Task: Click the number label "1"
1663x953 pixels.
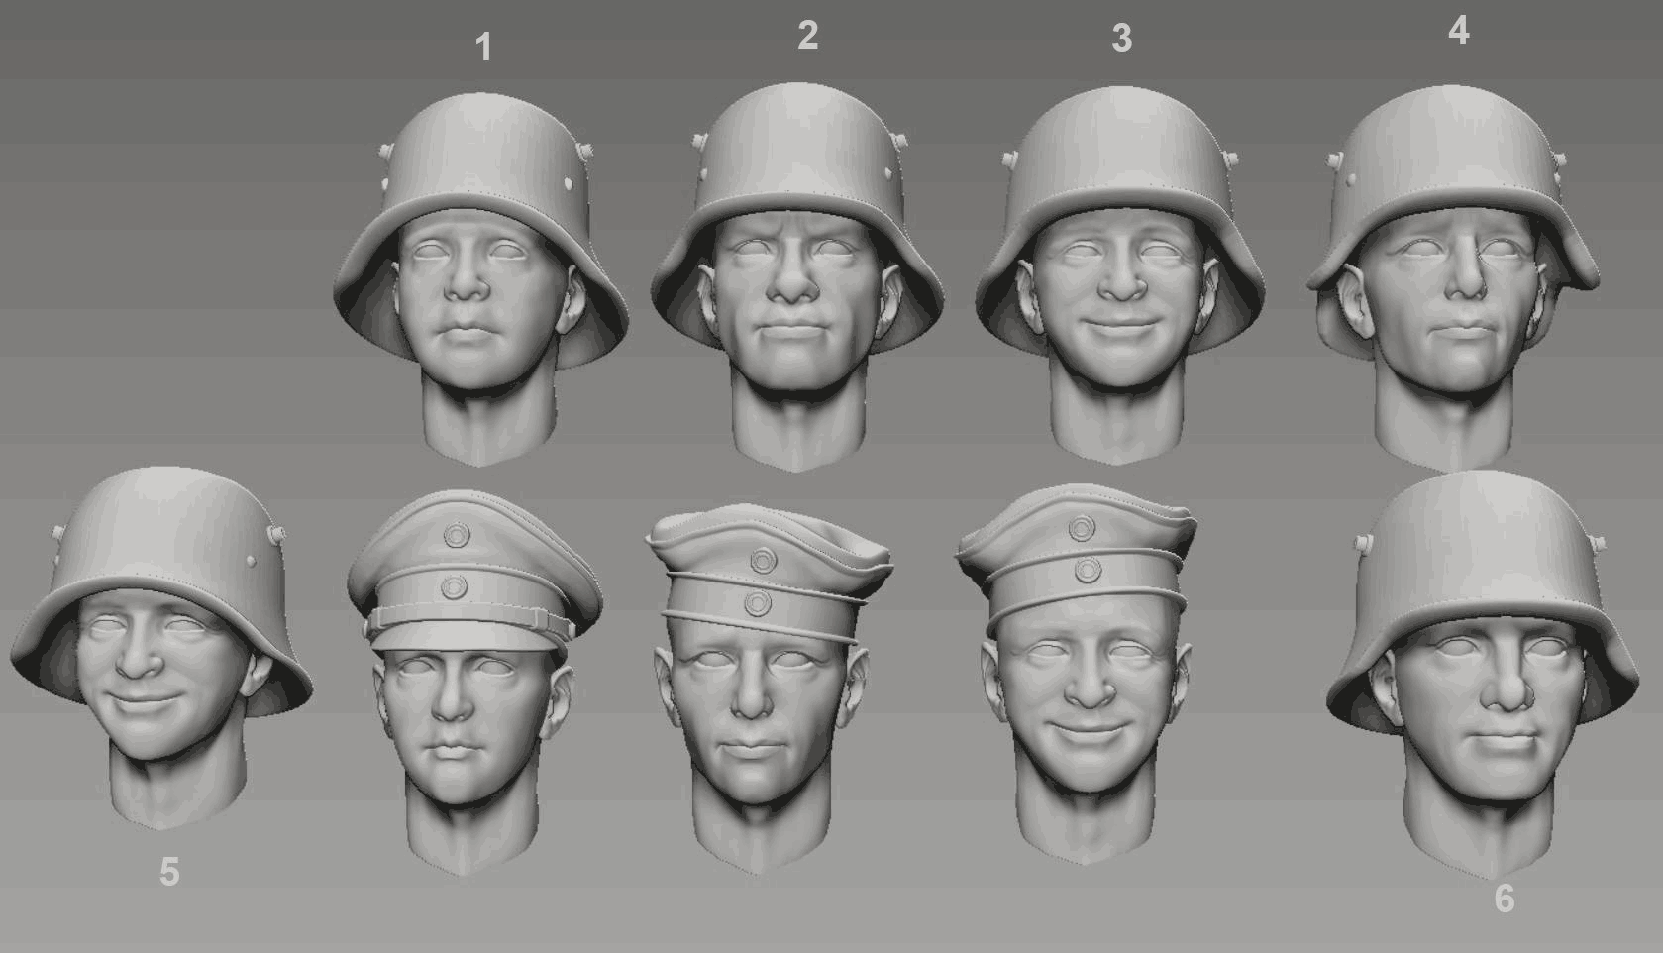Action: 483,47
